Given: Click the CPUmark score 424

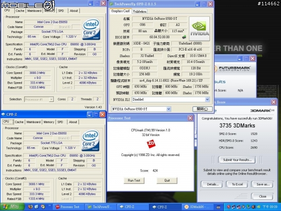Looking at the screenshot, I should [x=155, y=171].
